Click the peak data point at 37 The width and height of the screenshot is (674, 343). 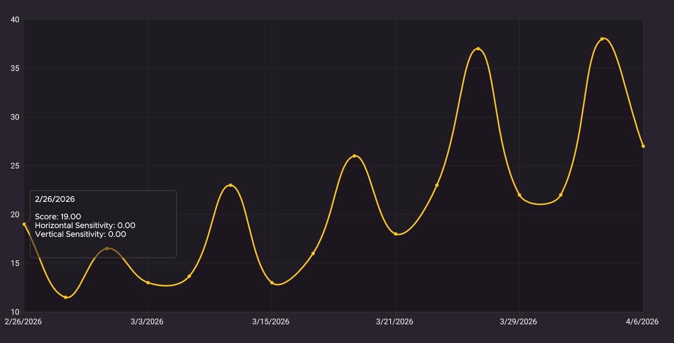[x=477, y=49]
